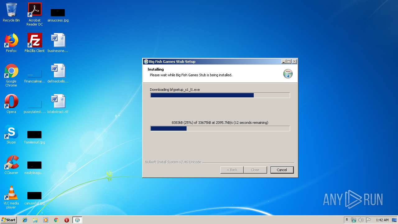Open the Skype desktop shortcut
Screen dimensions: 398x224
11,134
